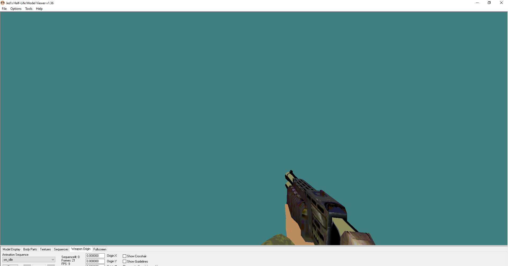Viewport: 508px width, 266px height.
Task: Enable the Show Crosshair checkbox
Action: (124, 256)
